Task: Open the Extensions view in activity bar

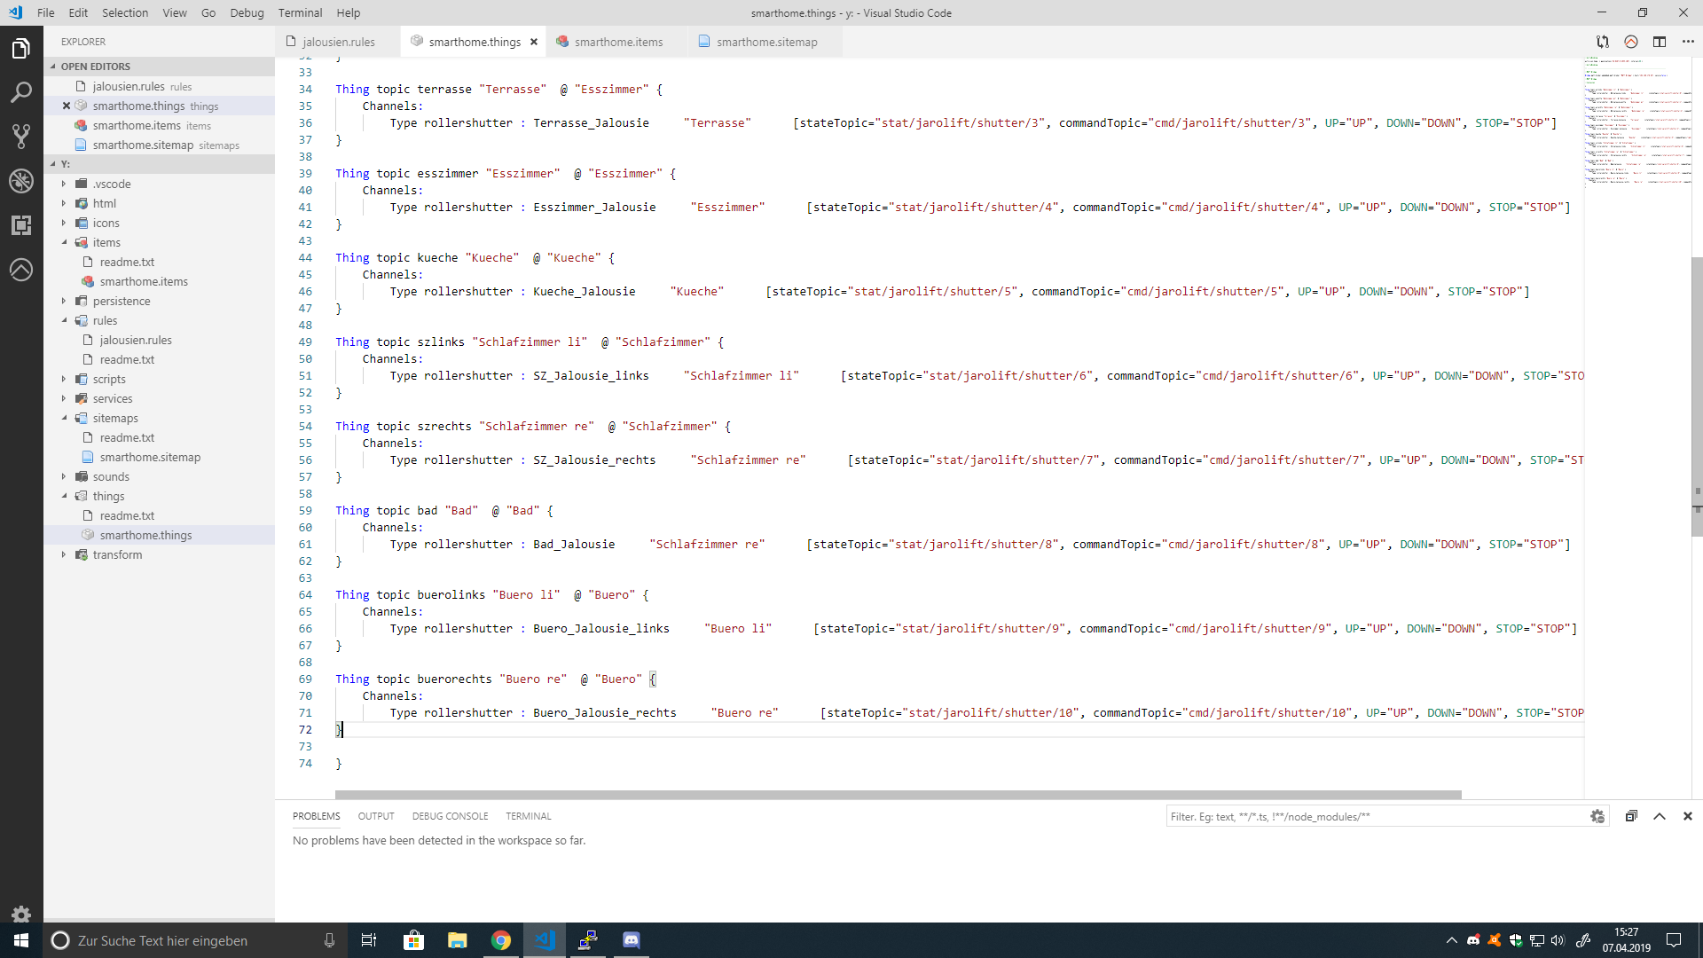Action: 21,225
